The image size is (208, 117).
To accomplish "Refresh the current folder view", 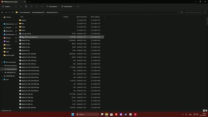I will [x=182, y=12].
